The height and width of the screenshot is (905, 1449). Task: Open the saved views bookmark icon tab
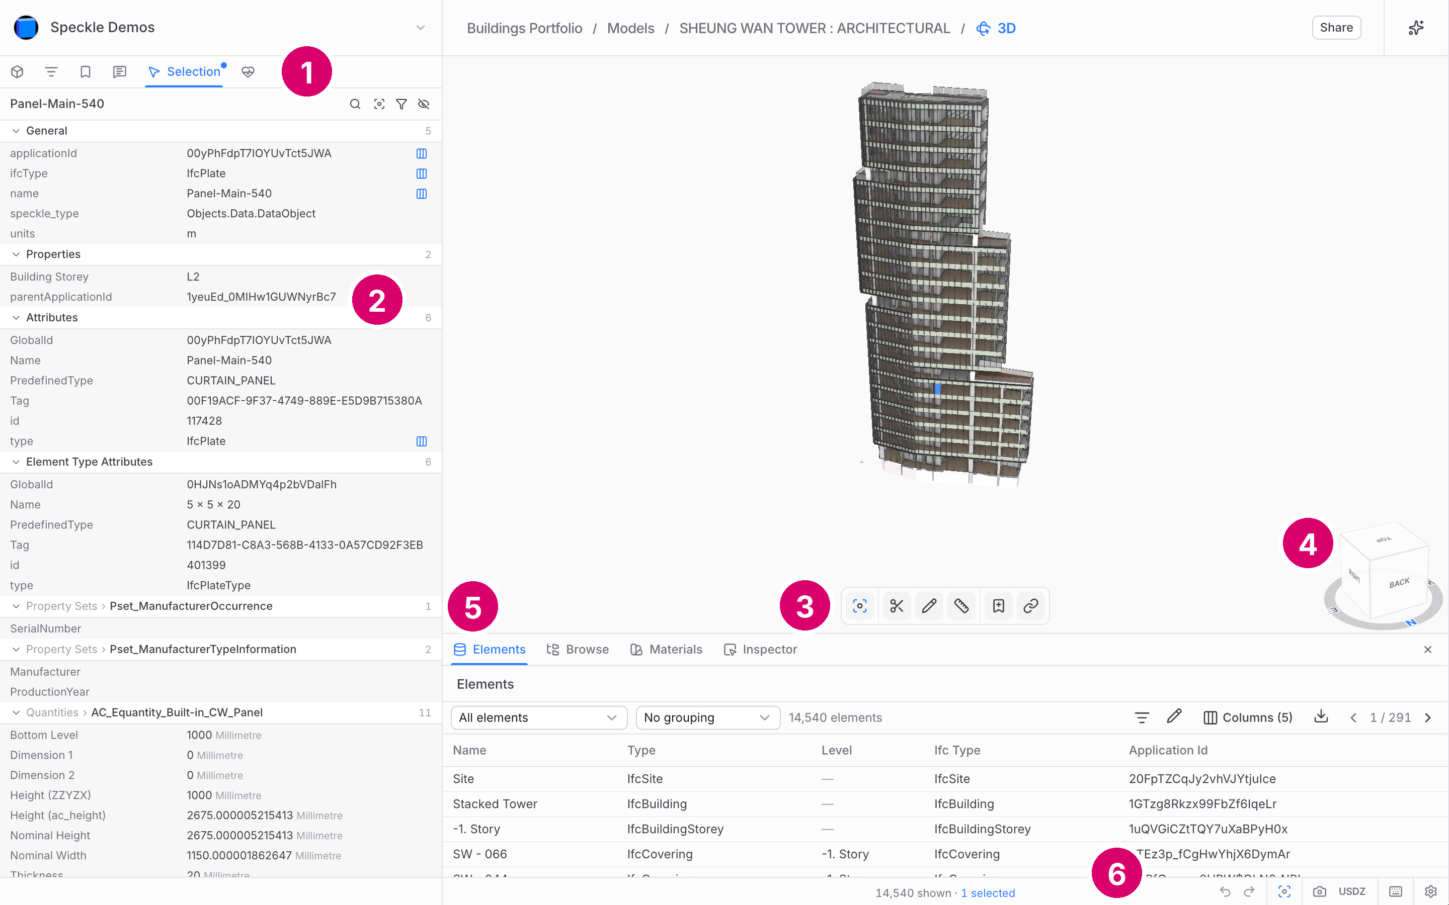click(x=86, y=72)
